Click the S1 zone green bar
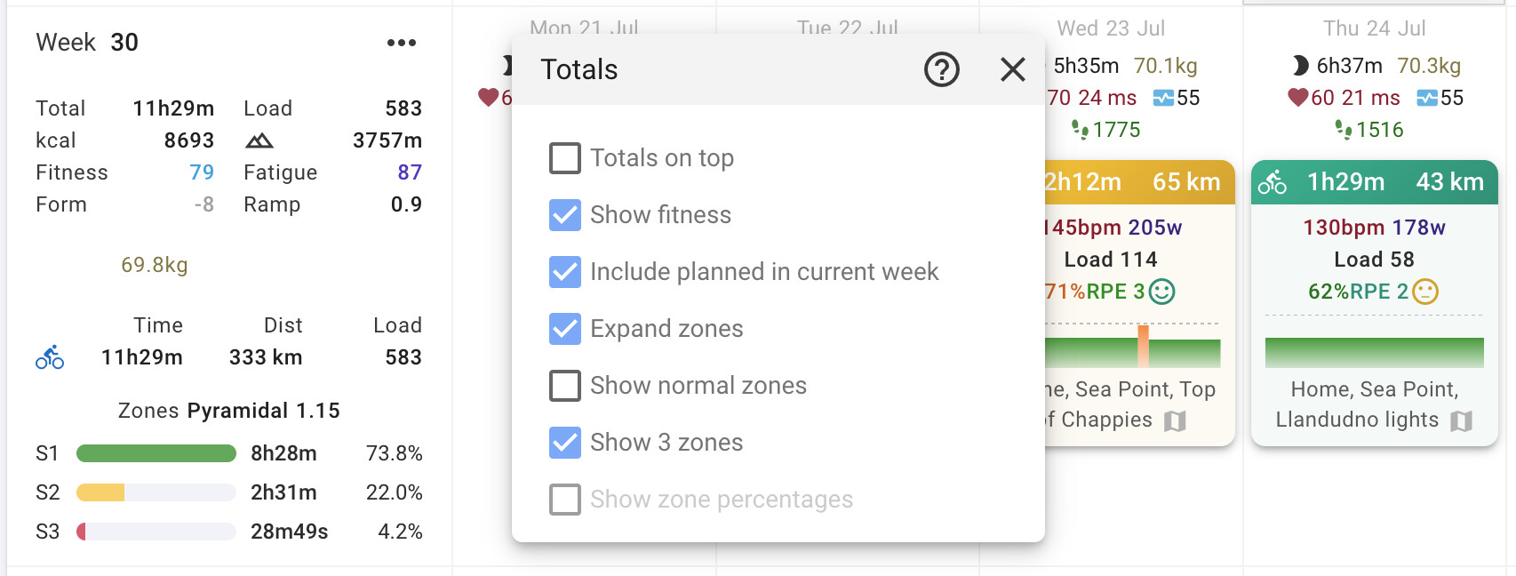Image resolution: width=1516 pixels, height=576 pixels. [x=156, y=453]
